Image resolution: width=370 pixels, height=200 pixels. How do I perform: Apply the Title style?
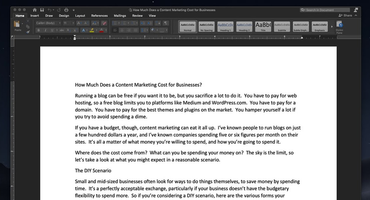[x=263, y=26]
